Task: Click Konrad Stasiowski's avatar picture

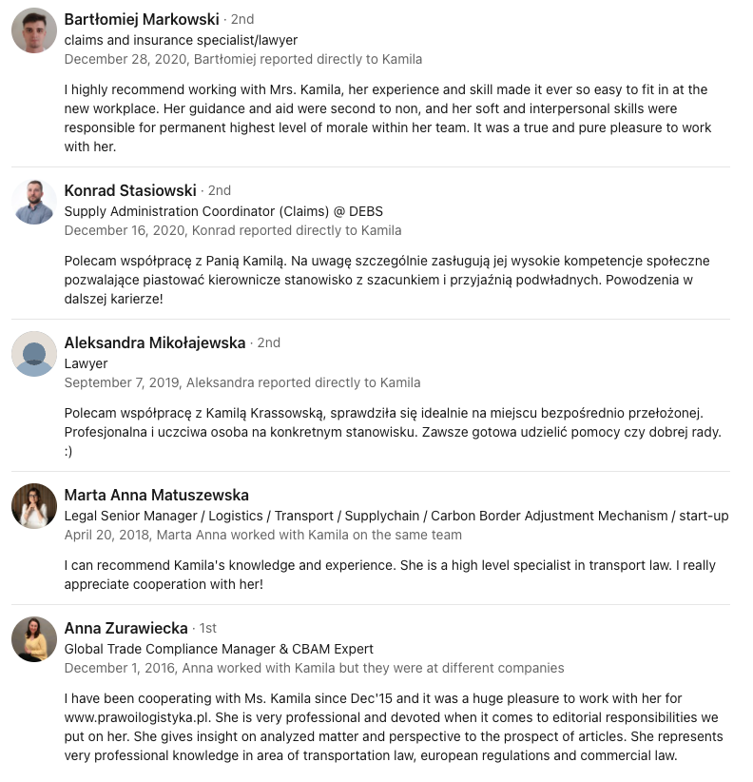Action: point(34,202)
